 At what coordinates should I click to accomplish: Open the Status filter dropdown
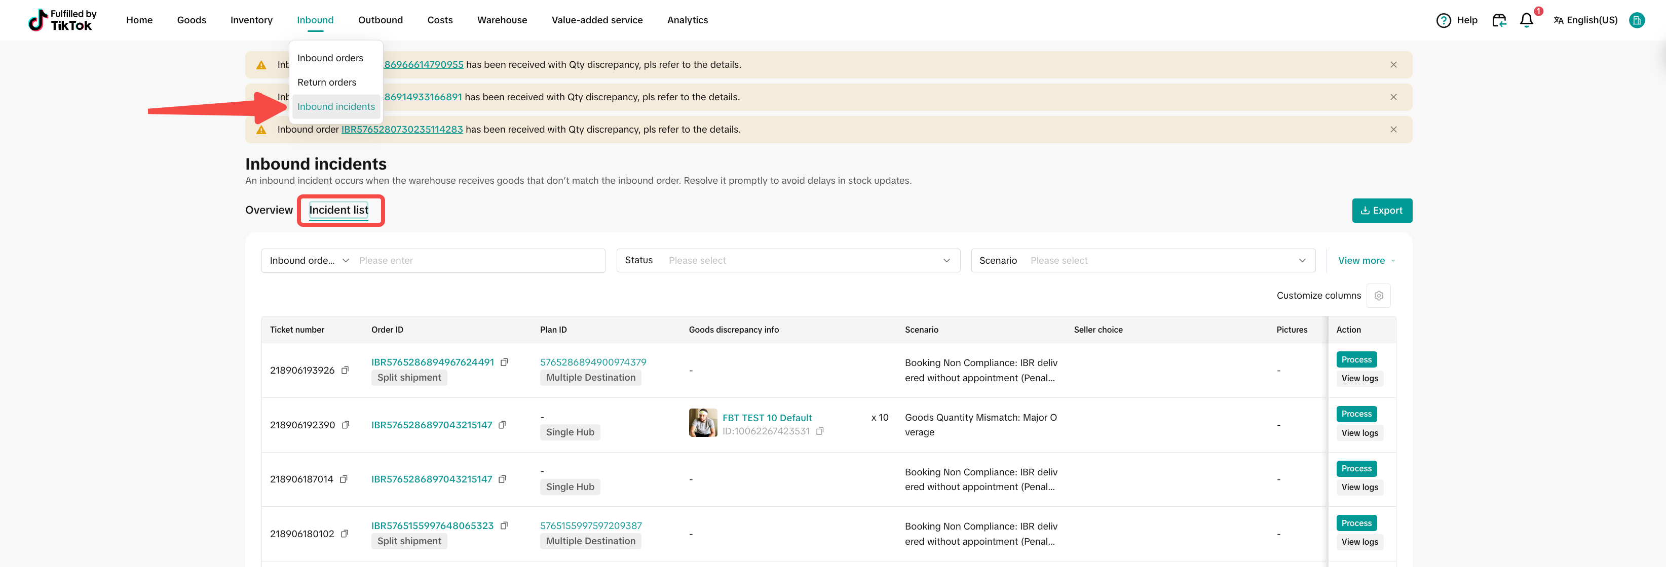click(788, 261)
